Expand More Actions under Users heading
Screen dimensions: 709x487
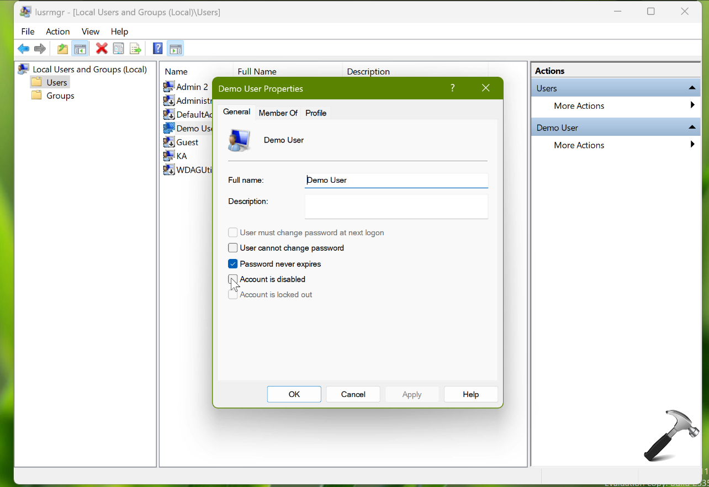click(x=579, y=106)
